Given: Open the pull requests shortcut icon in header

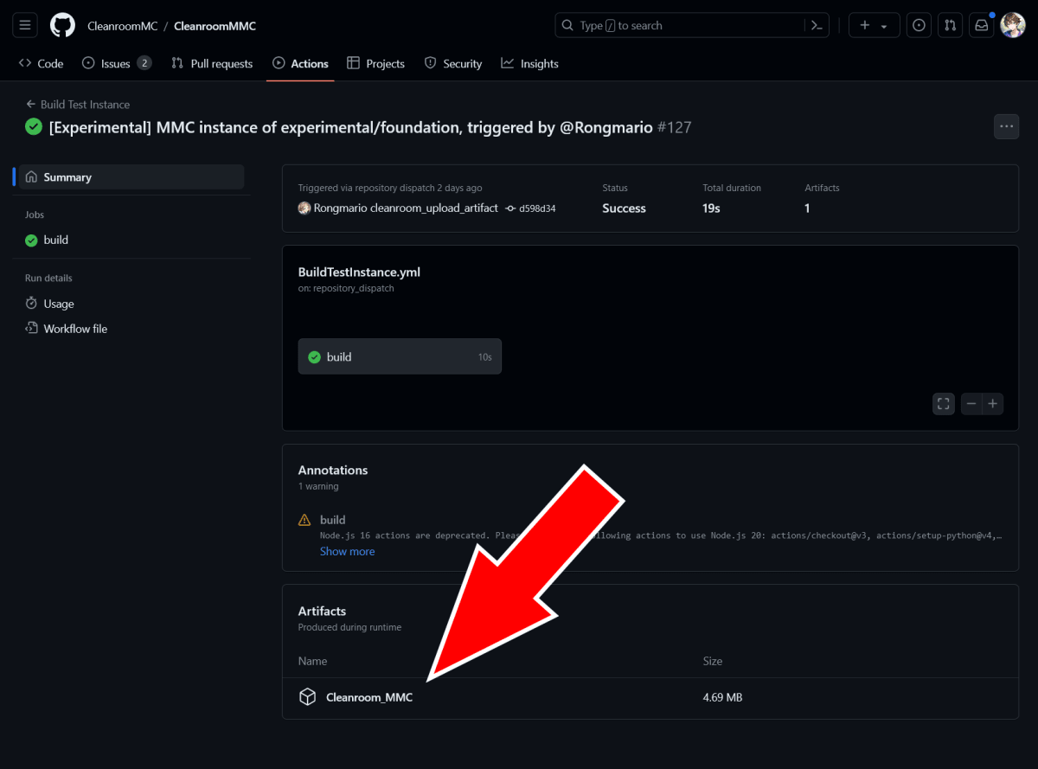Looking at the screenshot, I should pyautogui.click(x=950, y=25).
